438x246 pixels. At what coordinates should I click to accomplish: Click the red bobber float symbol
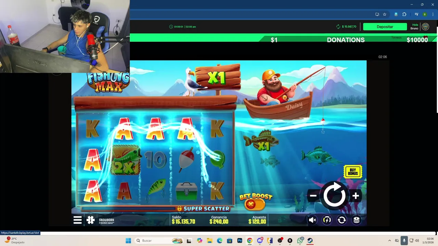pyautogui.click(x=187, y=160)
